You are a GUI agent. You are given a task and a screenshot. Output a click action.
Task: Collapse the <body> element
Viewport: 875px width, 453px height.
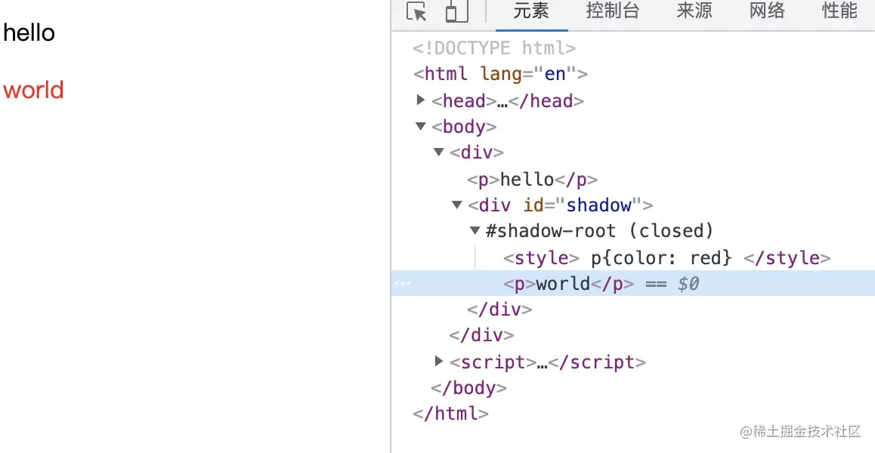421,126
